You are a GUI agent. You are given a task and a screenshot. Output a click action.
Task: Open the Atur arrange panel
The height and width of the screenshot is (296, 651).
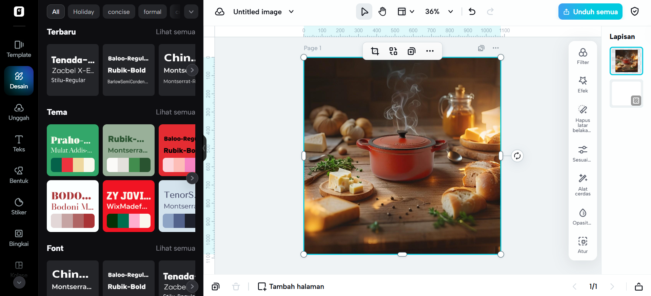(x=583, y=245)
